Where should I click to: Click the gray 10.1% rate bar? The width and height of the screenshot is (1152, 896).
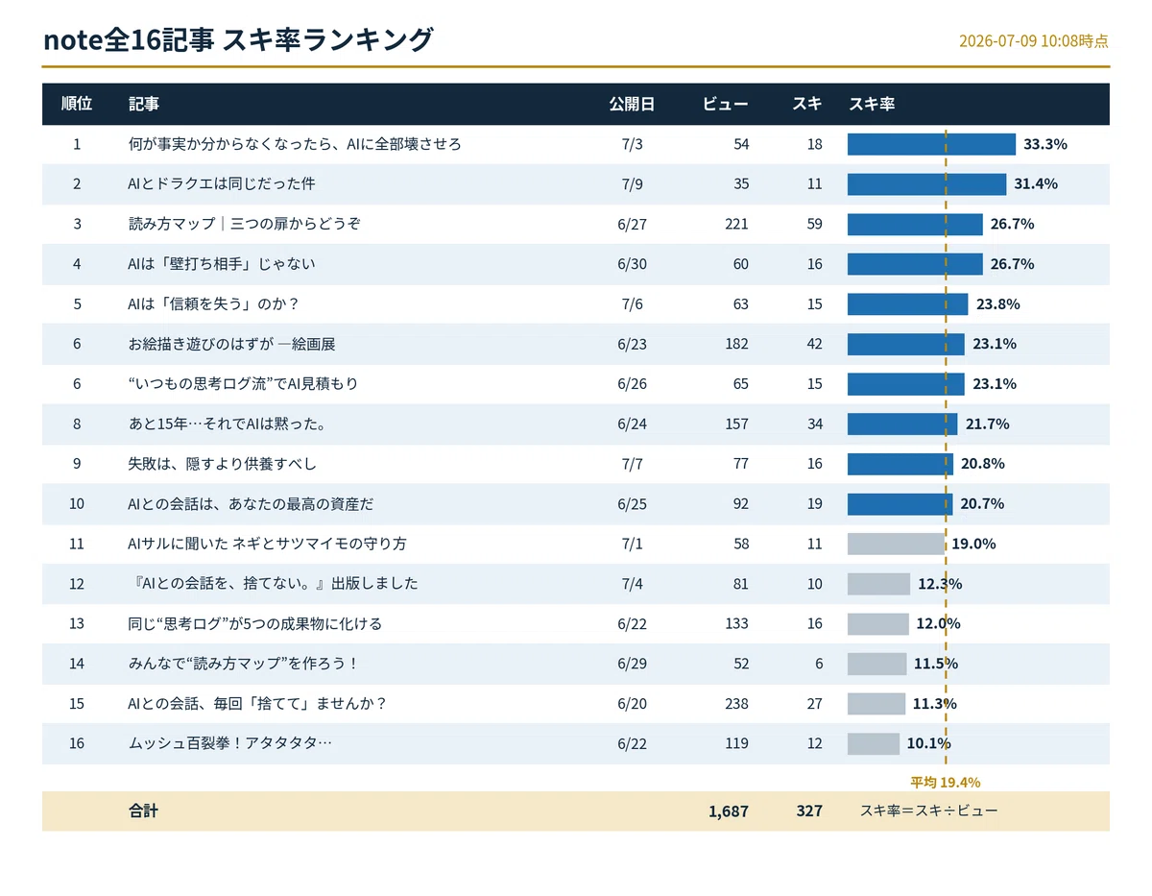(x=874, y=744)
